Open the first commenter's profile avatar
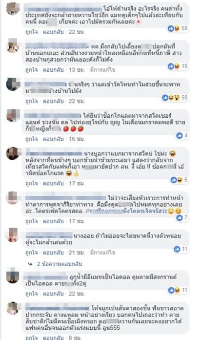 click(13, 8)
